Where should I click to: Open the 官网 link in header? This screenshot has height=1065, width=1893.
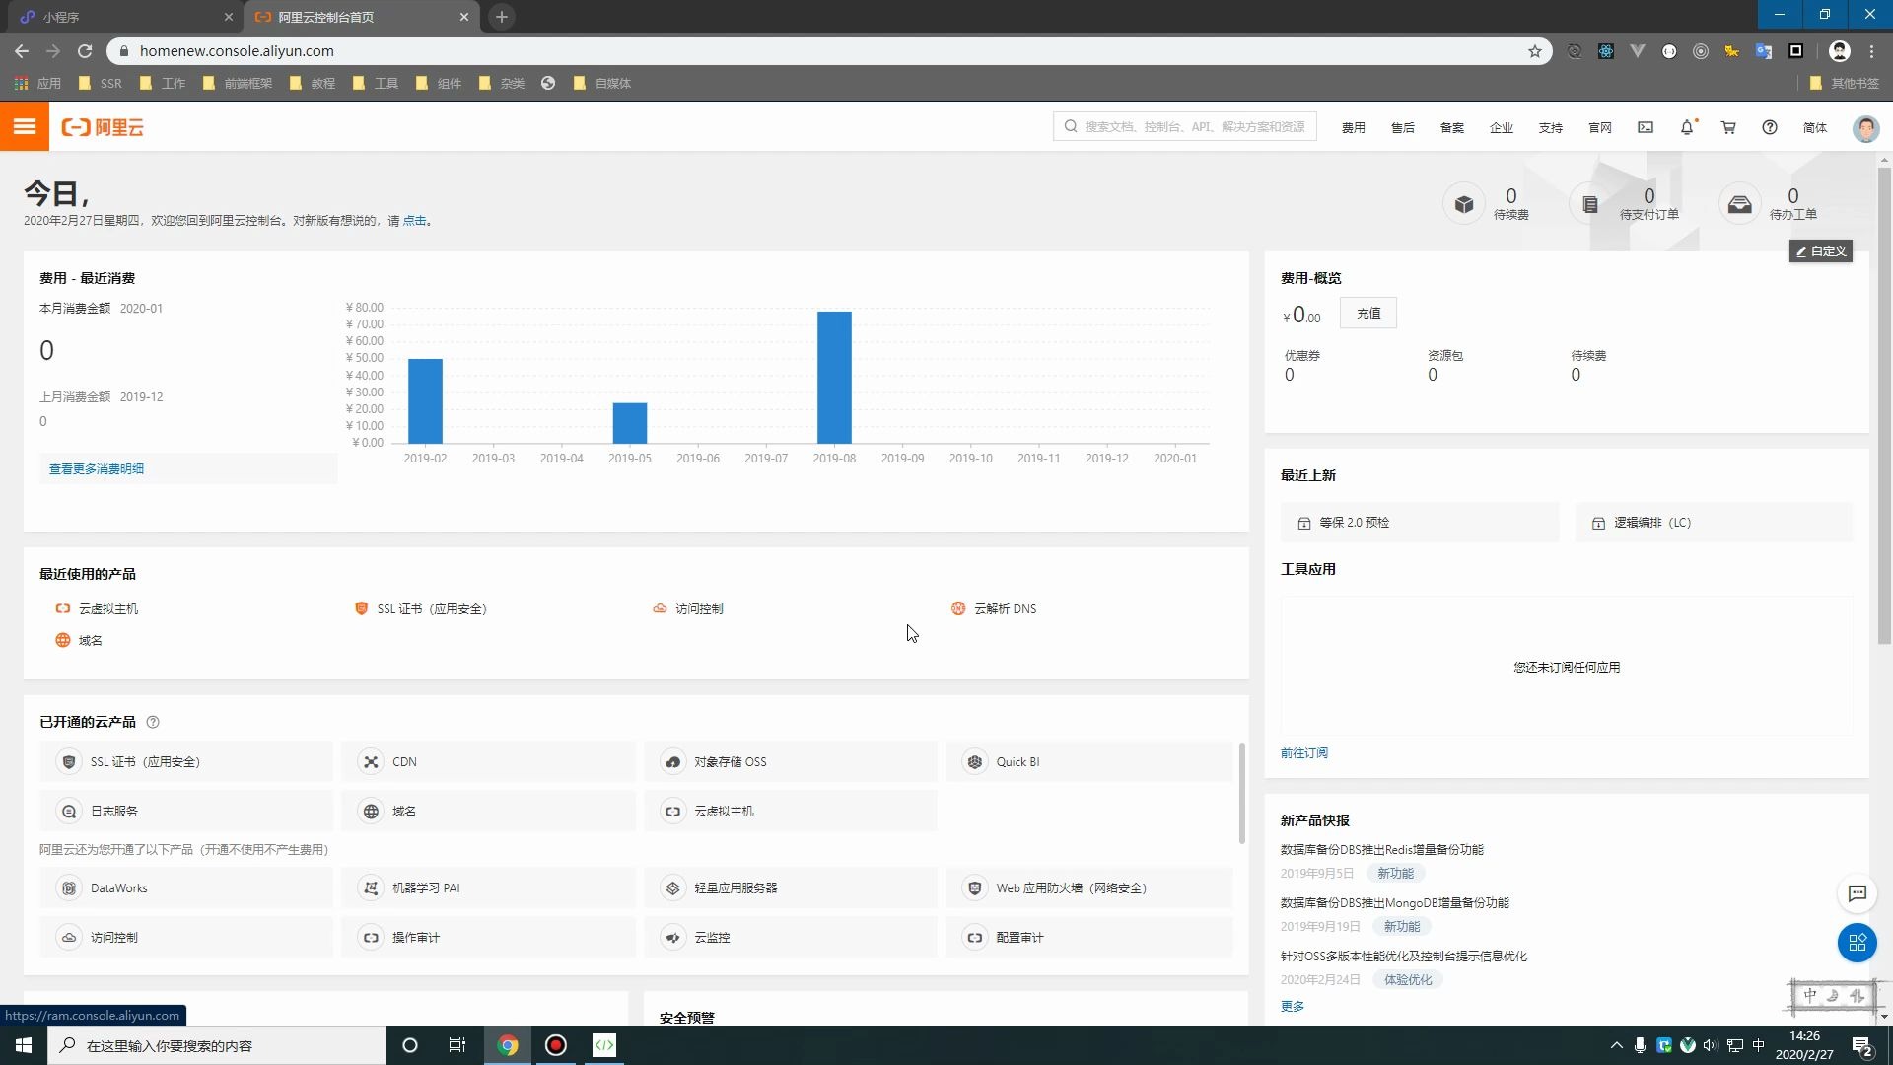pyautogui.click(x=1600, y=128)
